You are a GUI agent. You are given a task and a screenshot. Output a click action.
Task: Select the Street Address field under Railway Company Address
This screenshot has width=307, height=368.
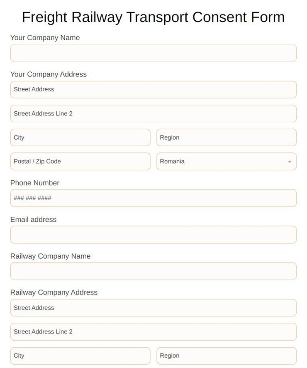click(x=153, y=308)
